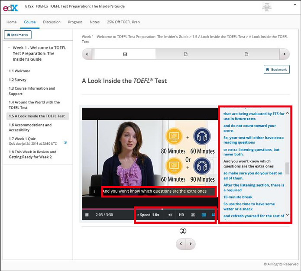301x271 pixels.
Task: Click the video progress bar
Action: [149, 209]
